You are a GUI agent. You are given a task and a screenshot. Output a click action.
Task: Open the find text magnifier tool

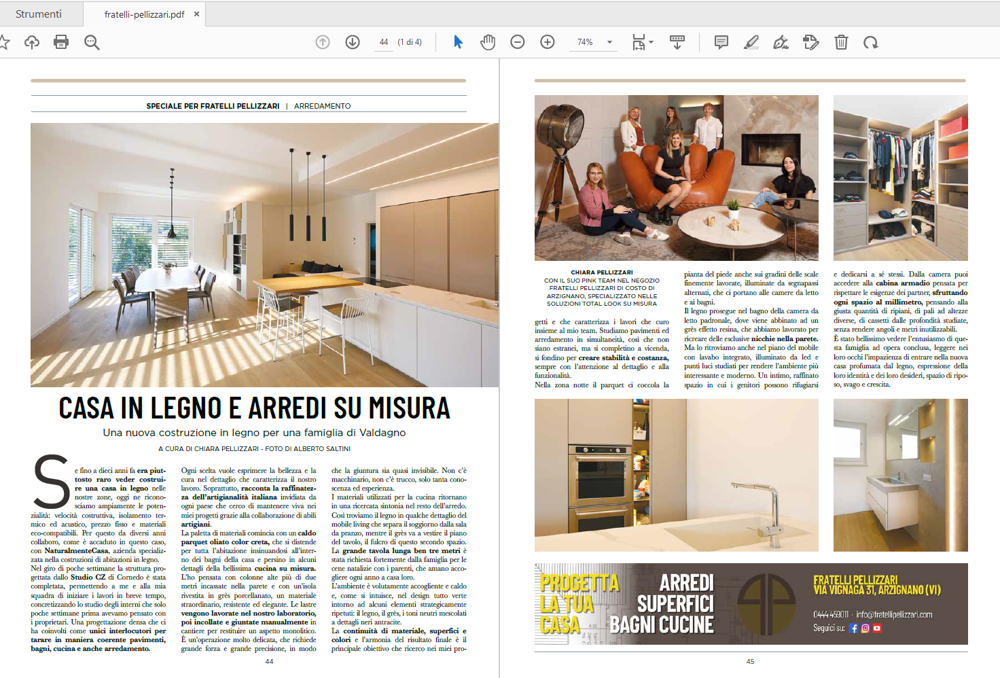point(92,42)
